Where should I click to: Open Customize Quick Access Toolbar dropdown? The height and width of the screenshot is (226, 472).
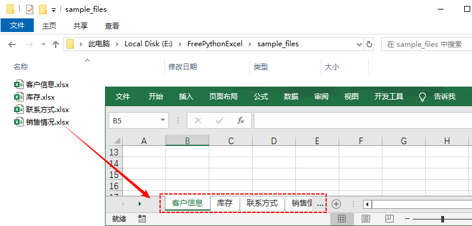(53, 10)
